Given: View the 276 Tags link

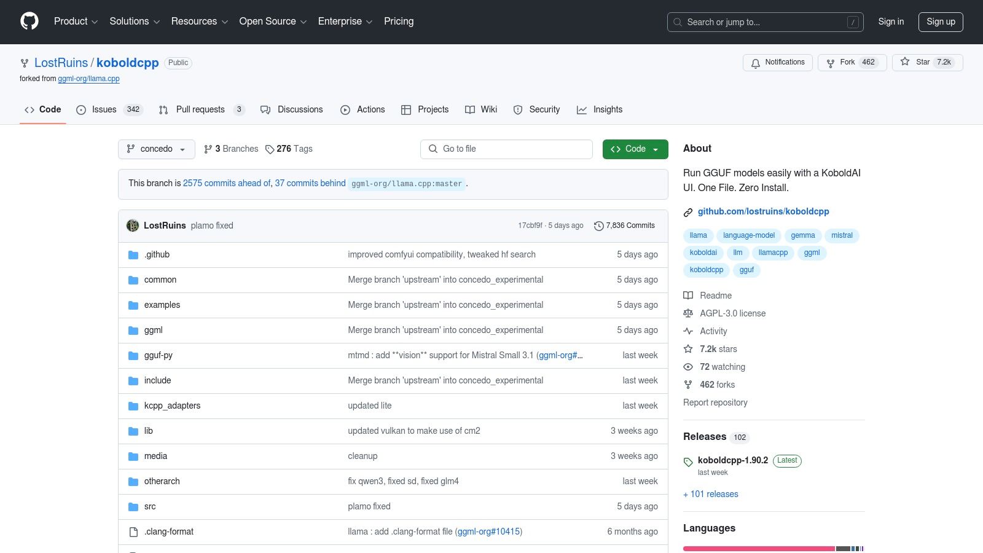Looking at the screenshot, I should [x=289, y=149].
